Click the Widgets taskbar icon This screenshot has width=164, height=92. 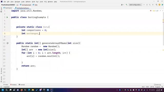click(14, 90)
